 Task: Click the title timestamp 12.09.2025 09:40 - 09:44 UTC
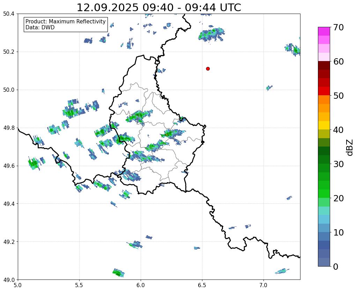coord(159,8)
